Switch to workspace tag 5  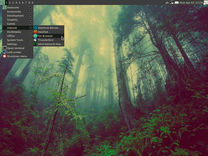[x=19, y=3]
